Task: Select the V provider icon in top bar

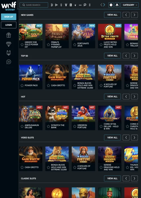Action: 66,5
